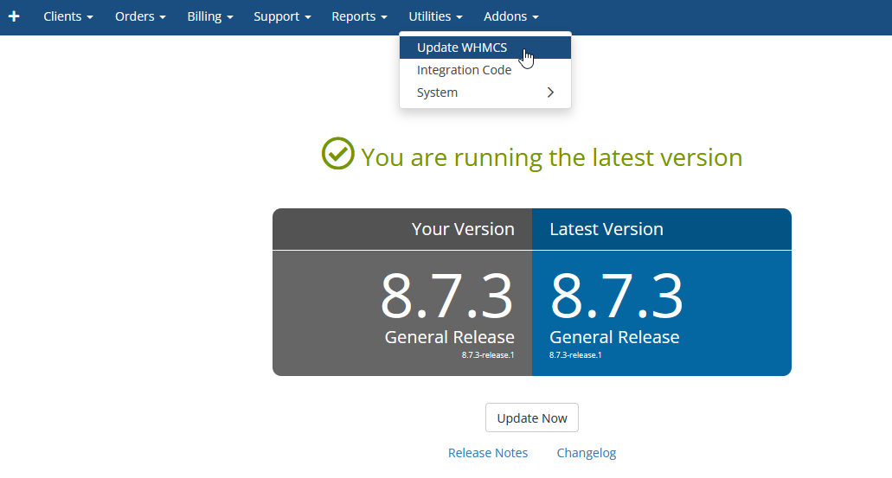This screenshot has height=478, width=892.
Task: Expand the System submenu
Action: [485, 92]
